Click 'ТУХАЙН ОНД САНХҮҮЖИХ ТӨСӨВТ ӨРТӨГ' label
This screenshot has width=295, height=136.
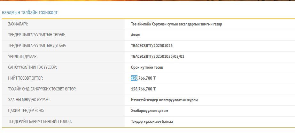[42, 89]
